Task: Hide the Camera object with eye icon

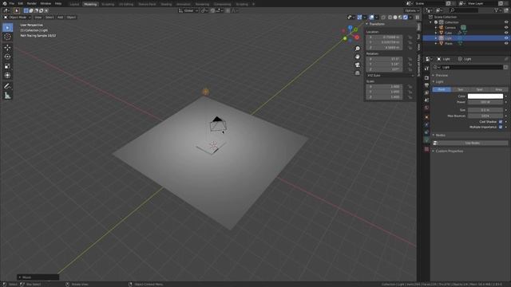Action: [x=506, y=28]
